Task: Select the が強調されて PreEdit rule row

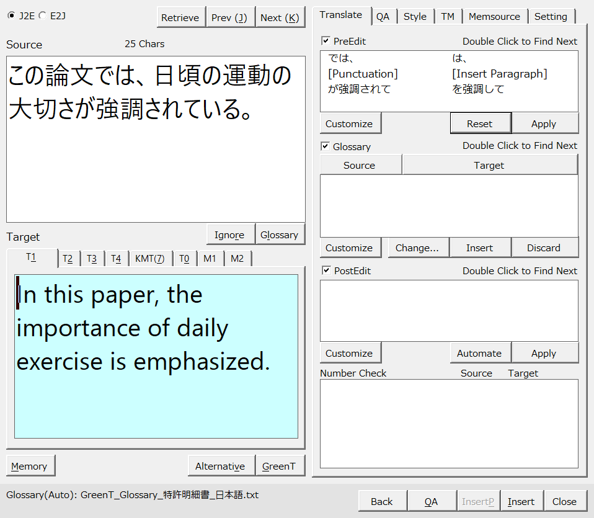Action: (360, 89)
